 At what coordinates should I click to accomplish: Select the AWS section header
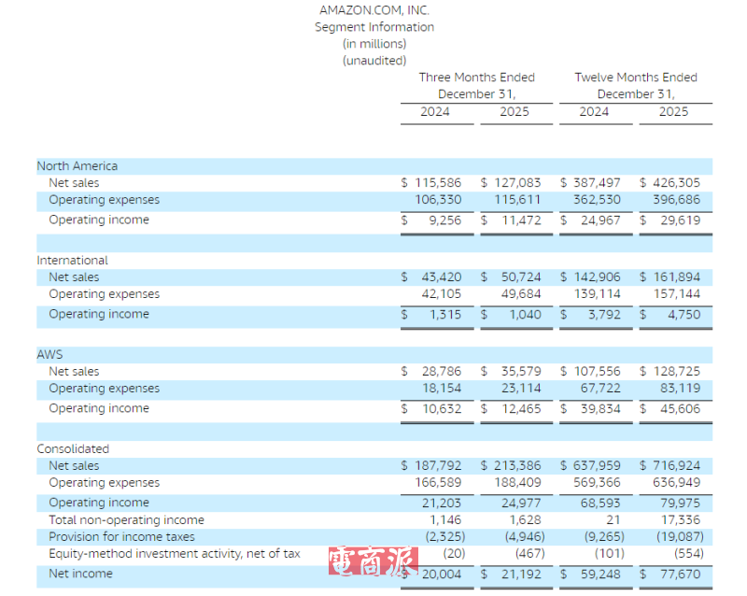49,355
